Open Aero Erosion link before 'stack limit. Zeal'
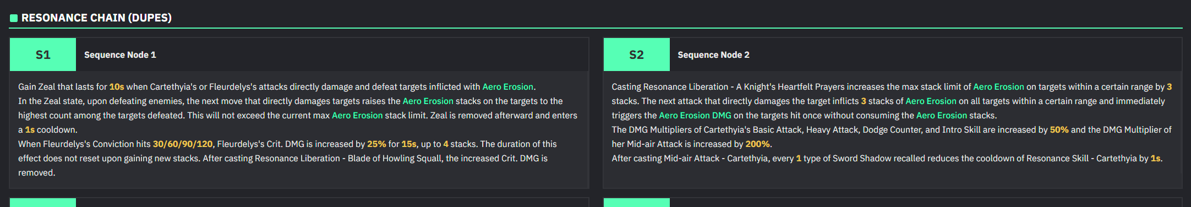Screen dimensions: 1191x207 tap(357, 115)
